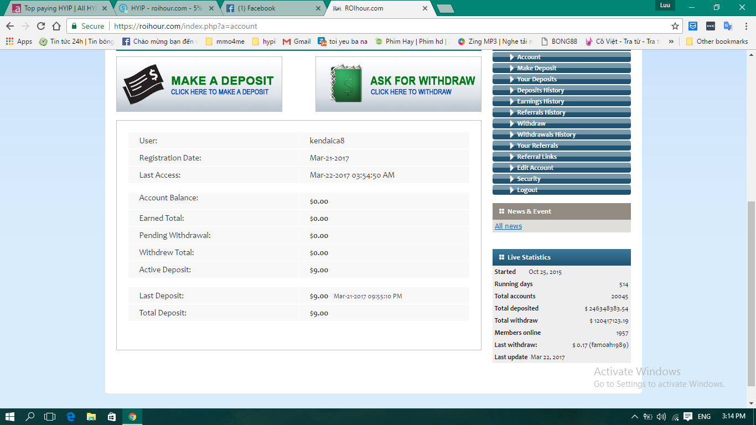
Task: Click the Ask For Withdraw banner
Action: (398, 84)
